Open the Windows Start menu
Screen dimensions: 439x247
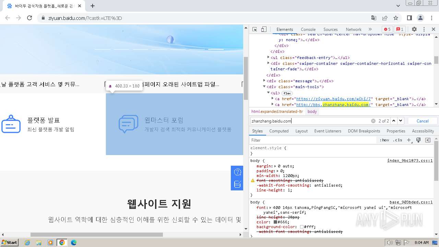click(9, 242)
